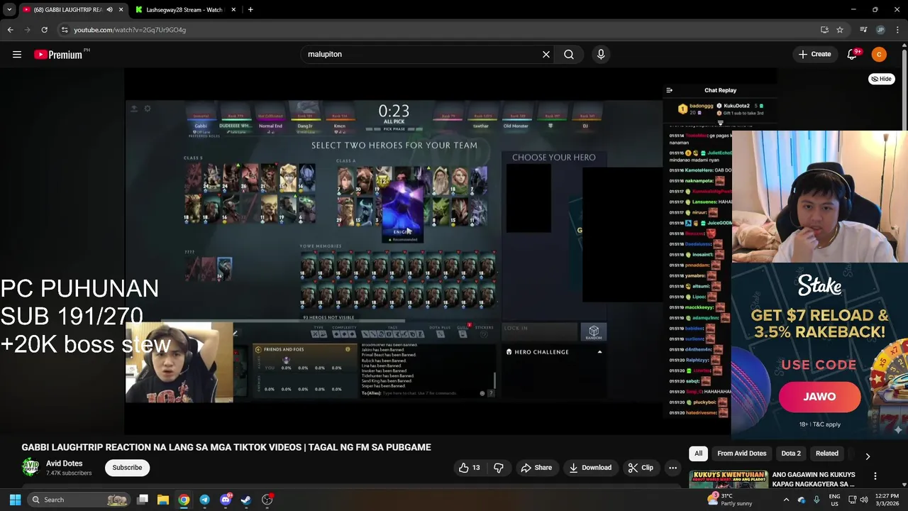Select the All filter chip
The width and height of the screenshot is (908, 511).
coord(698,454)
